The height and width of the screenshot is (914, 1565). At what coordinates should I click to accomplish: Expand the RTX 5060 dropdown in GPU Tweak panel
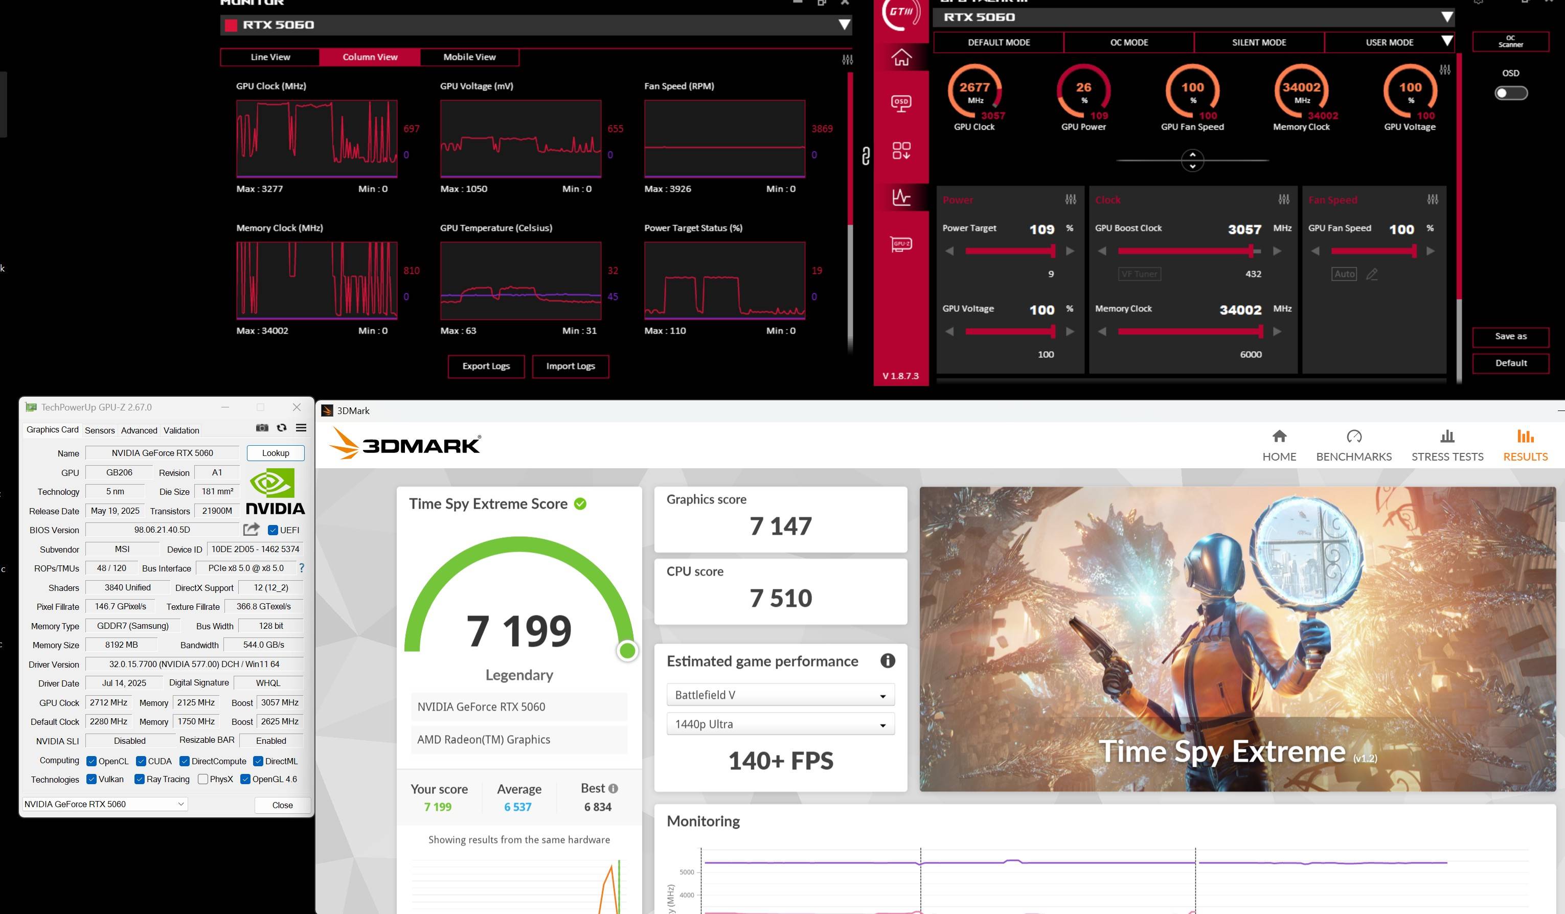1446,17
